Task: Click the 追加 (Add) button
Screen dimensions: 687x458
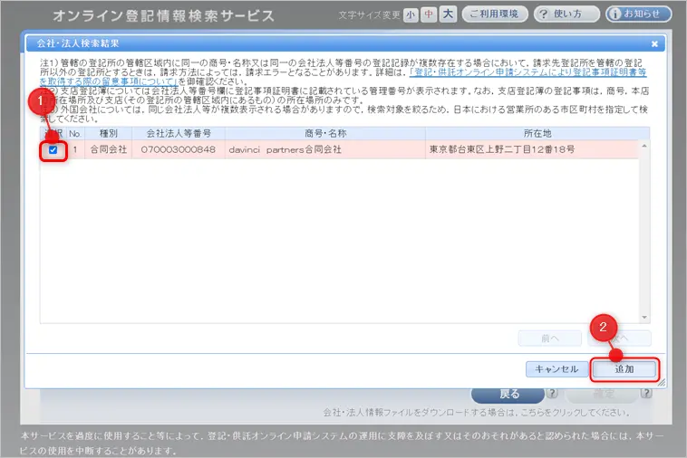Action: [624, 368]
